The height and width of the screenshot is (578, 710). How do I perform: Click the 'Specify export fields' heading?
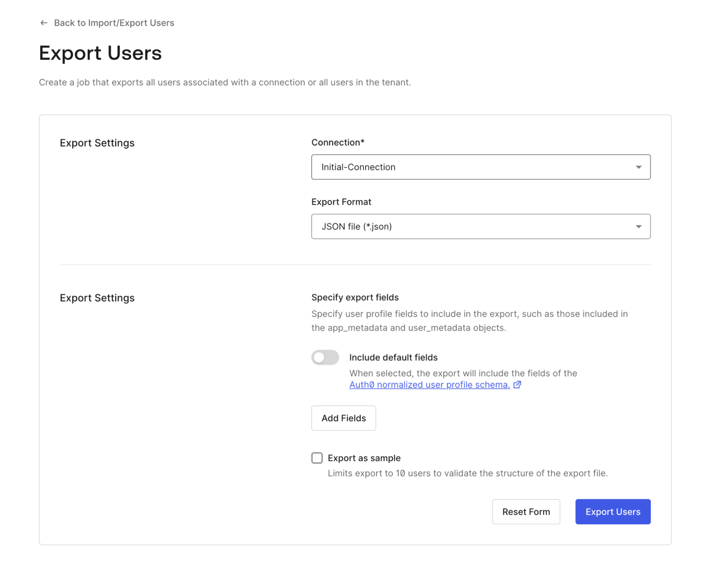(355, 298)
